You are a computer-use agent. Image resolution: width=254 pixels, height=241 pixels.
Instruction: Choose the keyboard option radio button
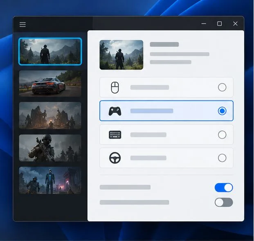(222, 135)
